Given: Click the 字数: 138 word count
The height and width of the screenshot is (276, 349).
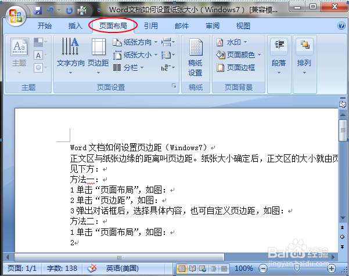Looking at the screenshot, I should pyautogui.click(x=62, y=268).
